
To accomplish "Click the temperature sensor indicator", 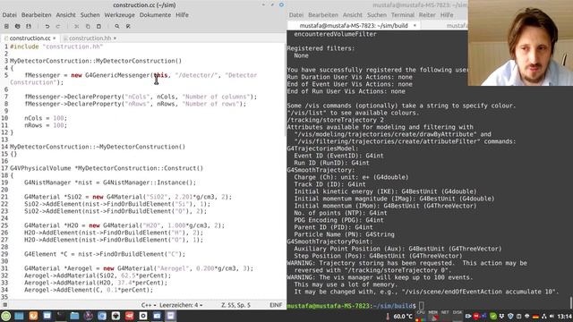I will click(399, 316).
